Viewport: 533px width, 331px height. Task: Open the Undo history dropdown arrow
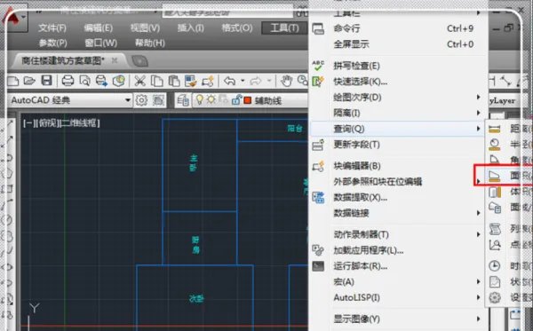[x=243, y=81]
